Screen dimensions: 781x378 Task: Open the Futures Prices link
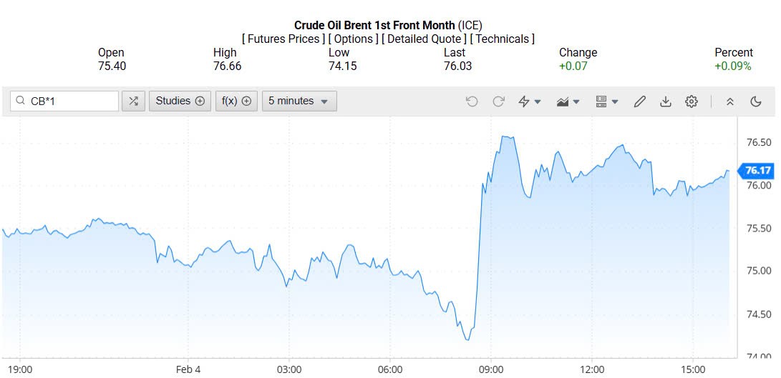[283, 39]
